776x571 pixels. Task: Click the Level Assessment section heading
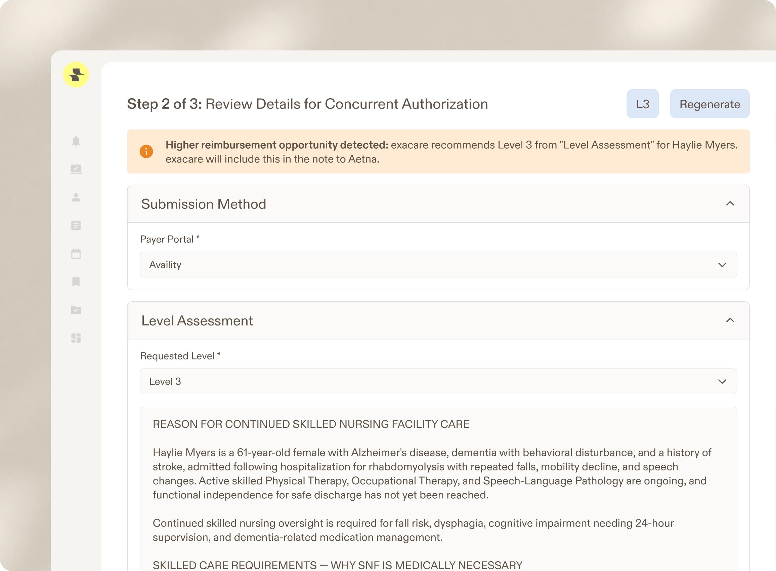pyautogui.click(x=197, y=321)
